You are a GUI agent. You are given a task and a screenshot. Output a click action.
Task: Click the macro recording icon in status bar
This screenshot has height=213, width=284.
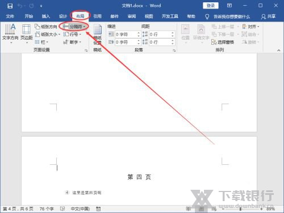click(x=98, y=209)
